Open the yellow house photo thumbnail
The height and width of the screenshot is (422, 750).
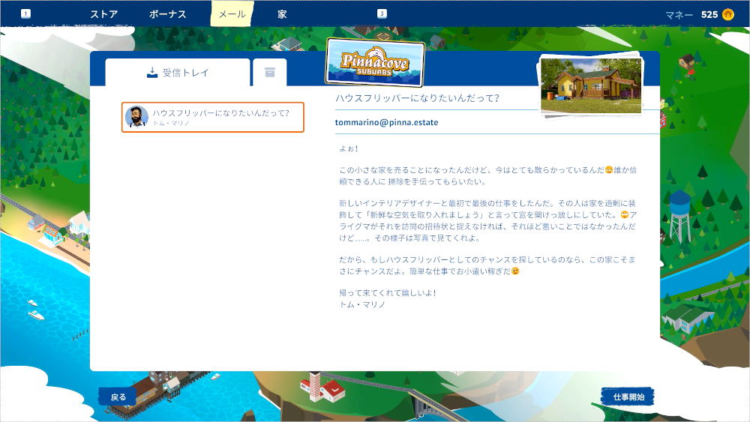(x=591, y=86)
